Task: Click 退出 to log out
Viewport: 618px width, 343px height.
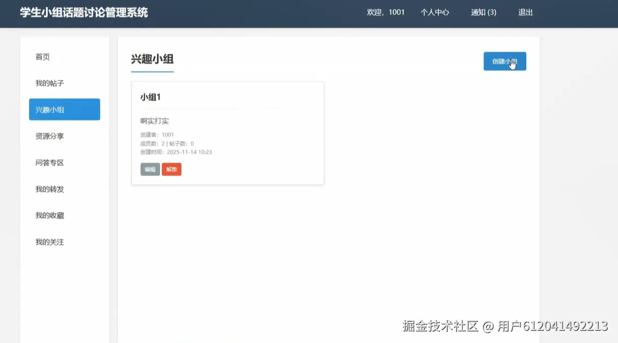Action: 525,12
